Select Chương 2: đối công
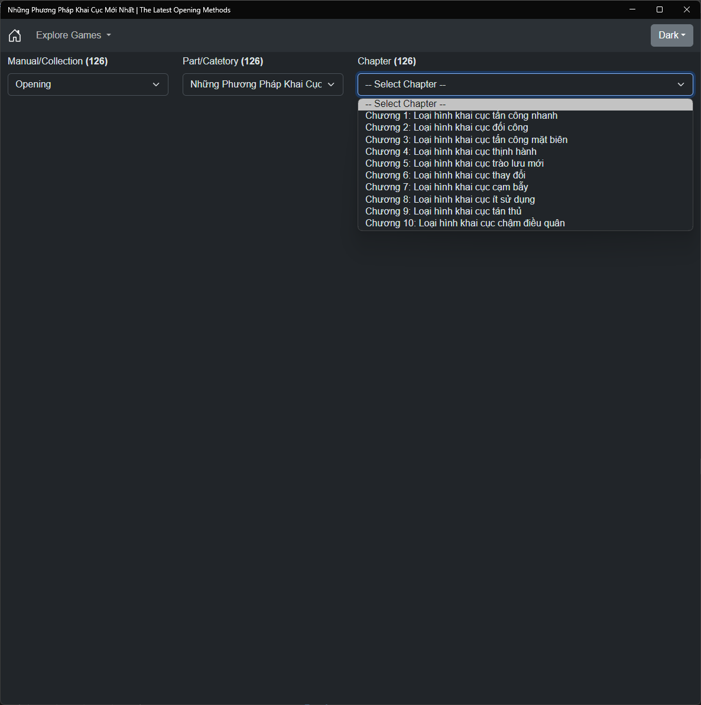 click(x=446, y=128)
